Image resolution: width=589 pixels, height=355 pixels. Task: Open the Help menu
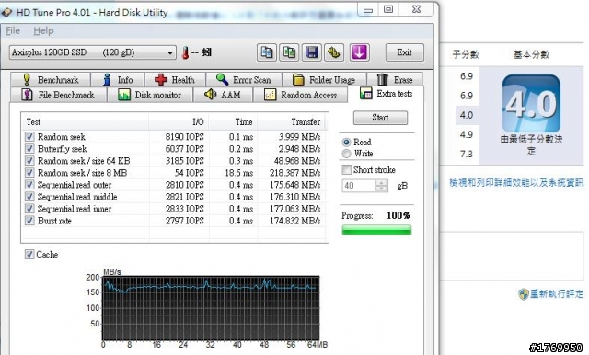pyautogui.click(x=43, y=30)
